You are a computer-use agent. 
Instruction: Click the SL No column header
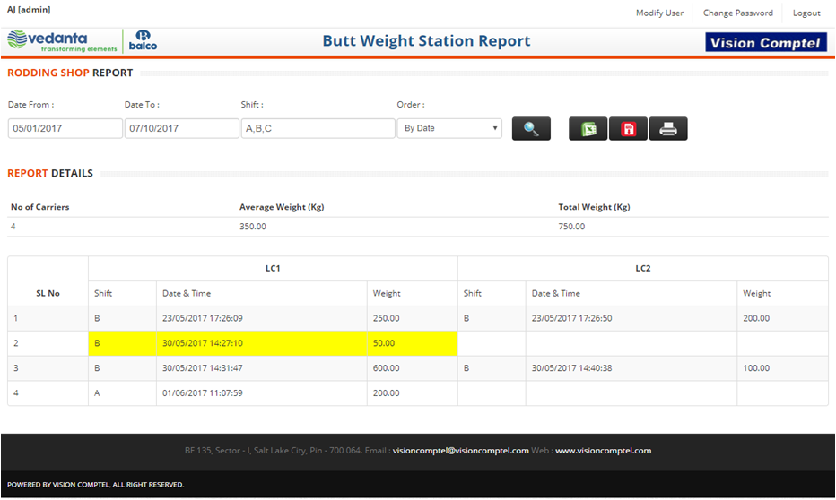pos(48,293)
